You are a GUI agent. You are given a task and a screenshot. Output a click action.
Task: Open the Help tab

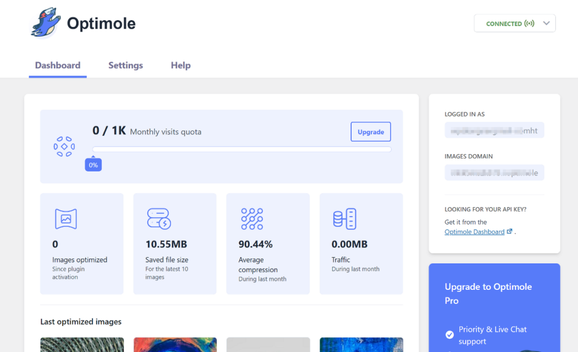[x=180, y=65]
